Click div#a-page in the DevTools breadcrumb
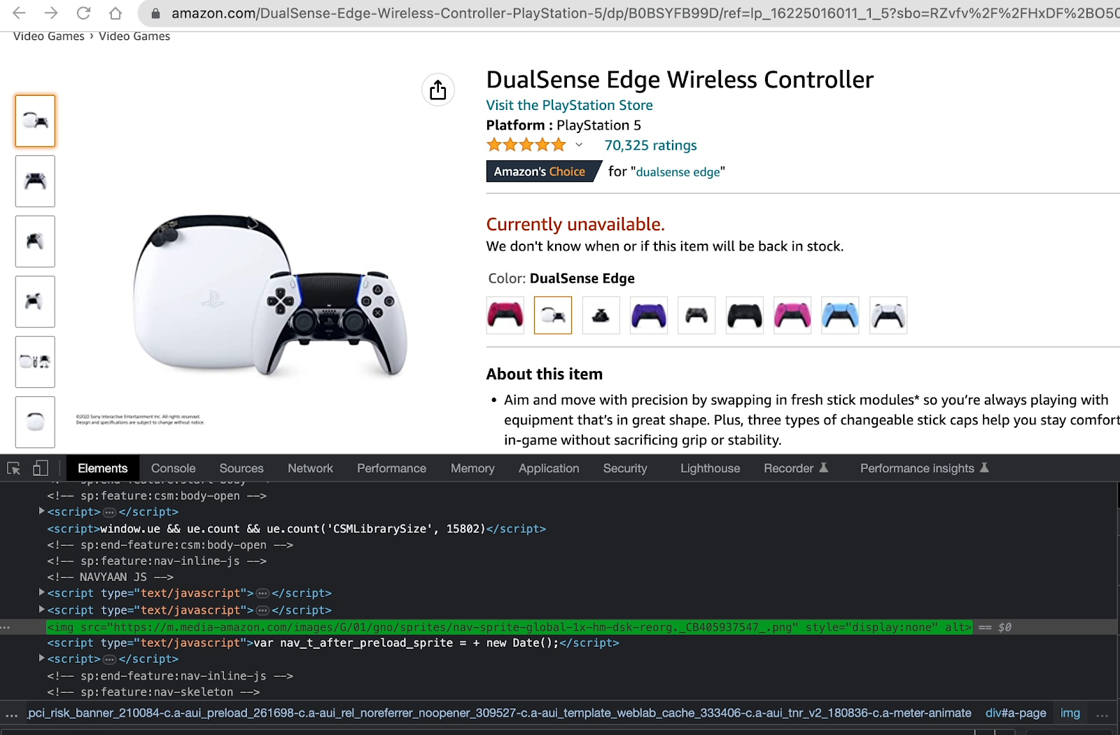Screen dimensions: 1120x735 [1015, 713]
